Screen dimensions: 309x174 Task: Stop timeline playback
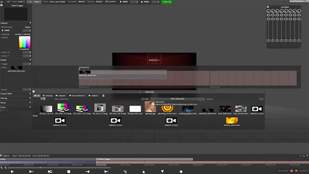[69, 172]
